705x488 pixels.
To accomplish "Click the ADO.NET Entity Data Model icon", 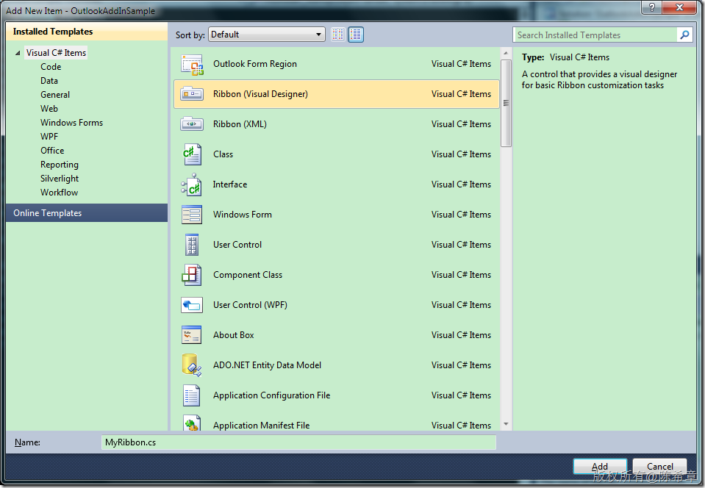I will click(192, 365).
